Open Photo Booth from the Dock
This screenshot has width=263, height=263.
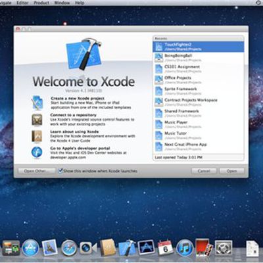(204, 248)
